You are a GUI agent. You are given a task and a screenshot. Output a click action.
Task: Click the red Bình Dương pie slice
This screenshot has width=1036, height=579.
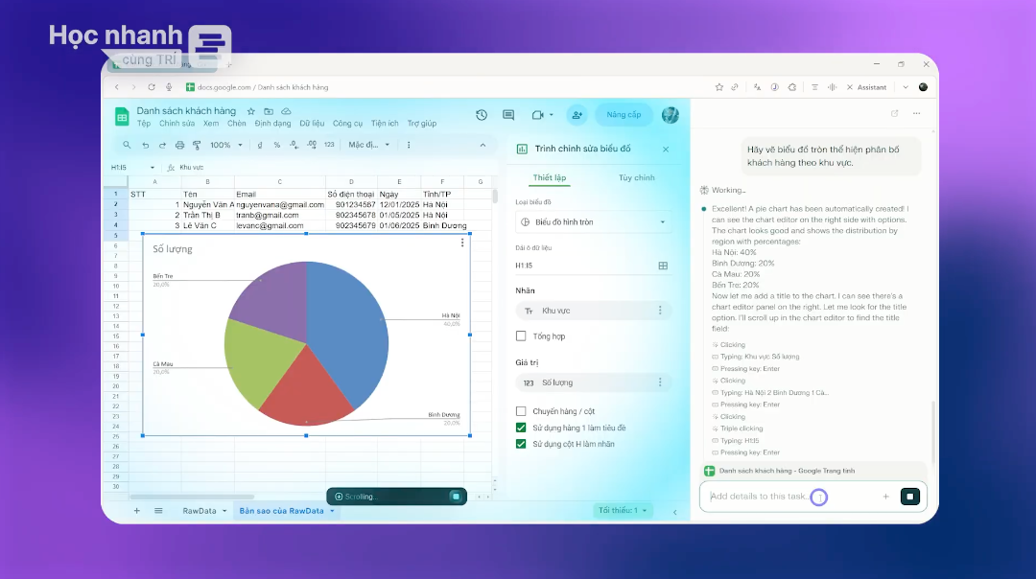click(x=305, y=395)
